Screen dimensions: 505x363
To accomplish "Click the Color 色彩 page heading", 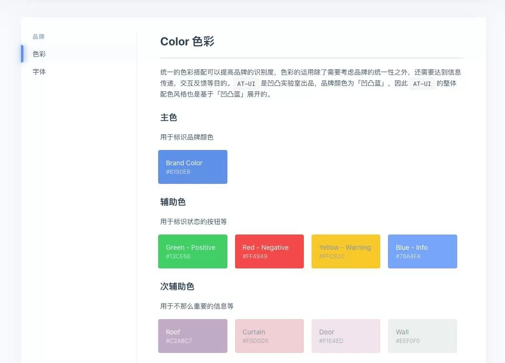I will pyautogui.click(x=187, y=42).
